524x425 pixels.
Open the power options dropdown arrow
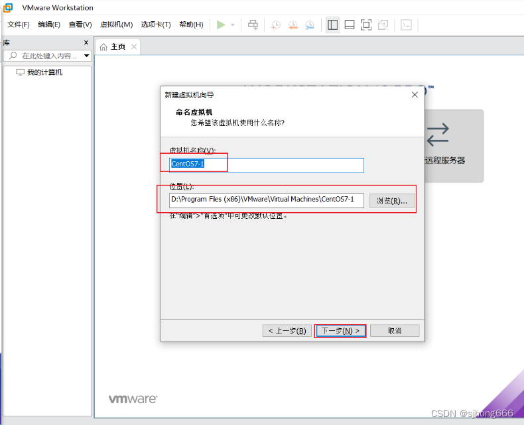pyautogui.click(x=233, y=25)
